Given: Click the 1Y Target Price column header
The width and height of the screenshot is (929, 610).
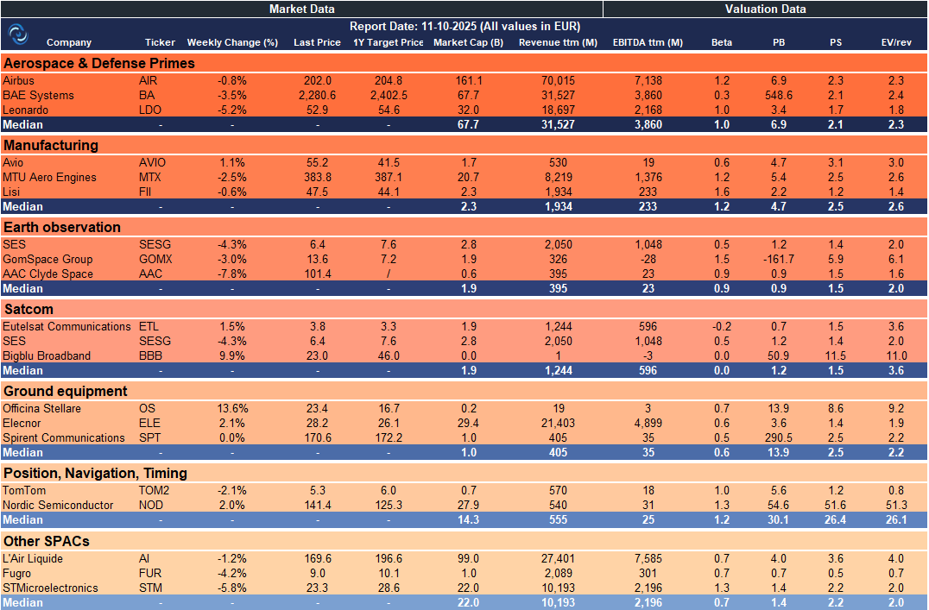Looking at the screenshot, I should (x=388, y=42).
